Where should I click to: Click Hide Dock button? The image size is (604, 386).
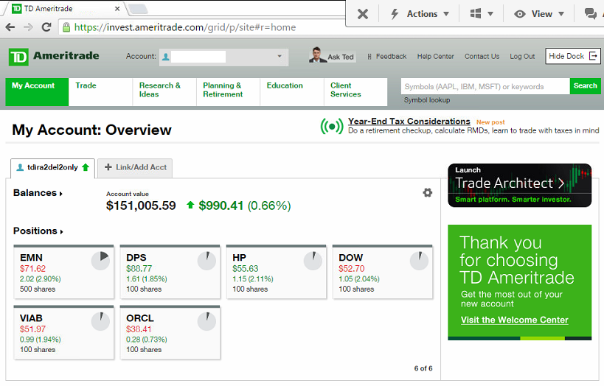click(572, 56)
